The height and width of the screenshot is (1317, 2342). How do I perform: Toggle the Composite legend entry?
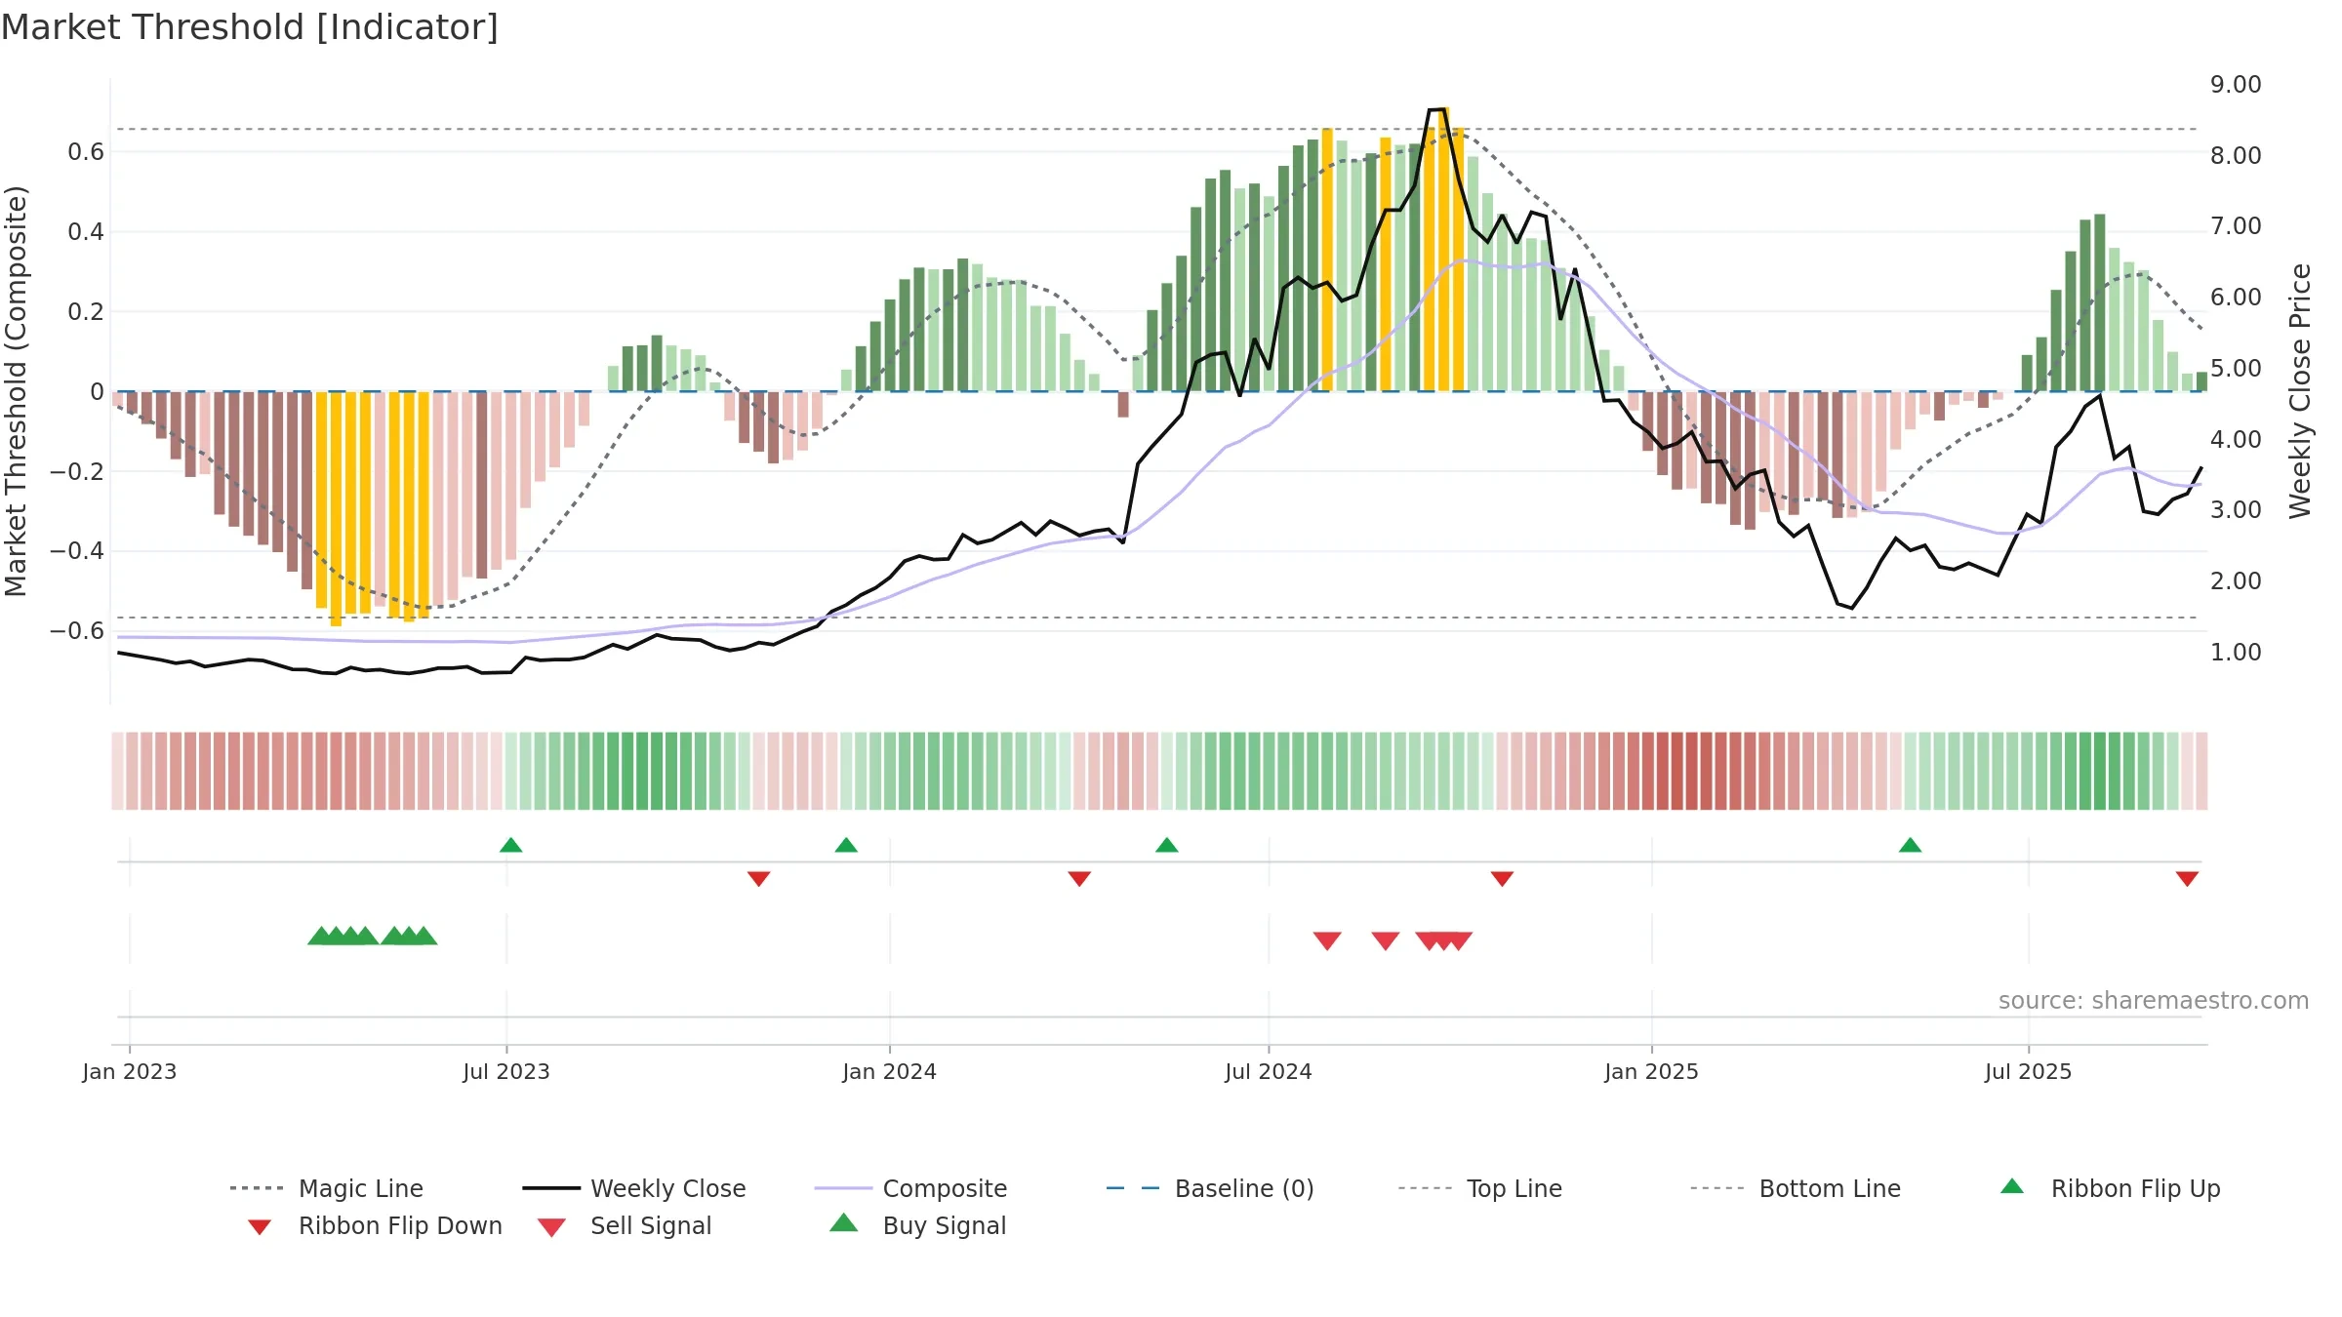(910, 1188)
